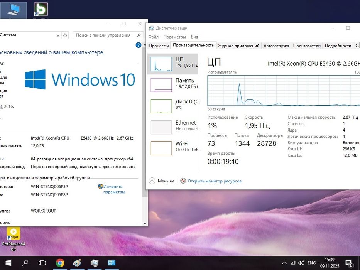Screen dimensions: 360x270
Task: Select PotPlayer 64 bit desktop shortcut
Action: [x=14, y=239]
